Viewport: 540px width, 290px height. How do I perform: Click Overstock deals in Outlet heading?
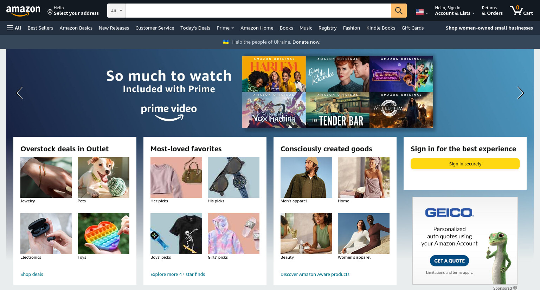pos(65,149)
